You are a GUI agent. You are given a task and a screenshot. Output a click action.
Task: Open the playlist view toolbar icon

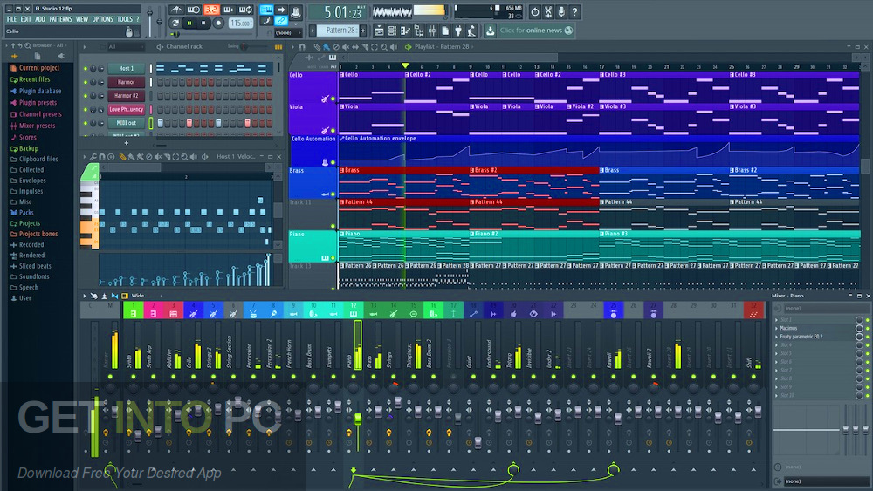(379, 31)
